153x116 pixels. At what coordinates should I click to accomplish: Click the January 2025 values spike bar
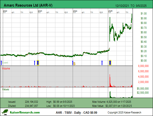[x=110, y=94]
